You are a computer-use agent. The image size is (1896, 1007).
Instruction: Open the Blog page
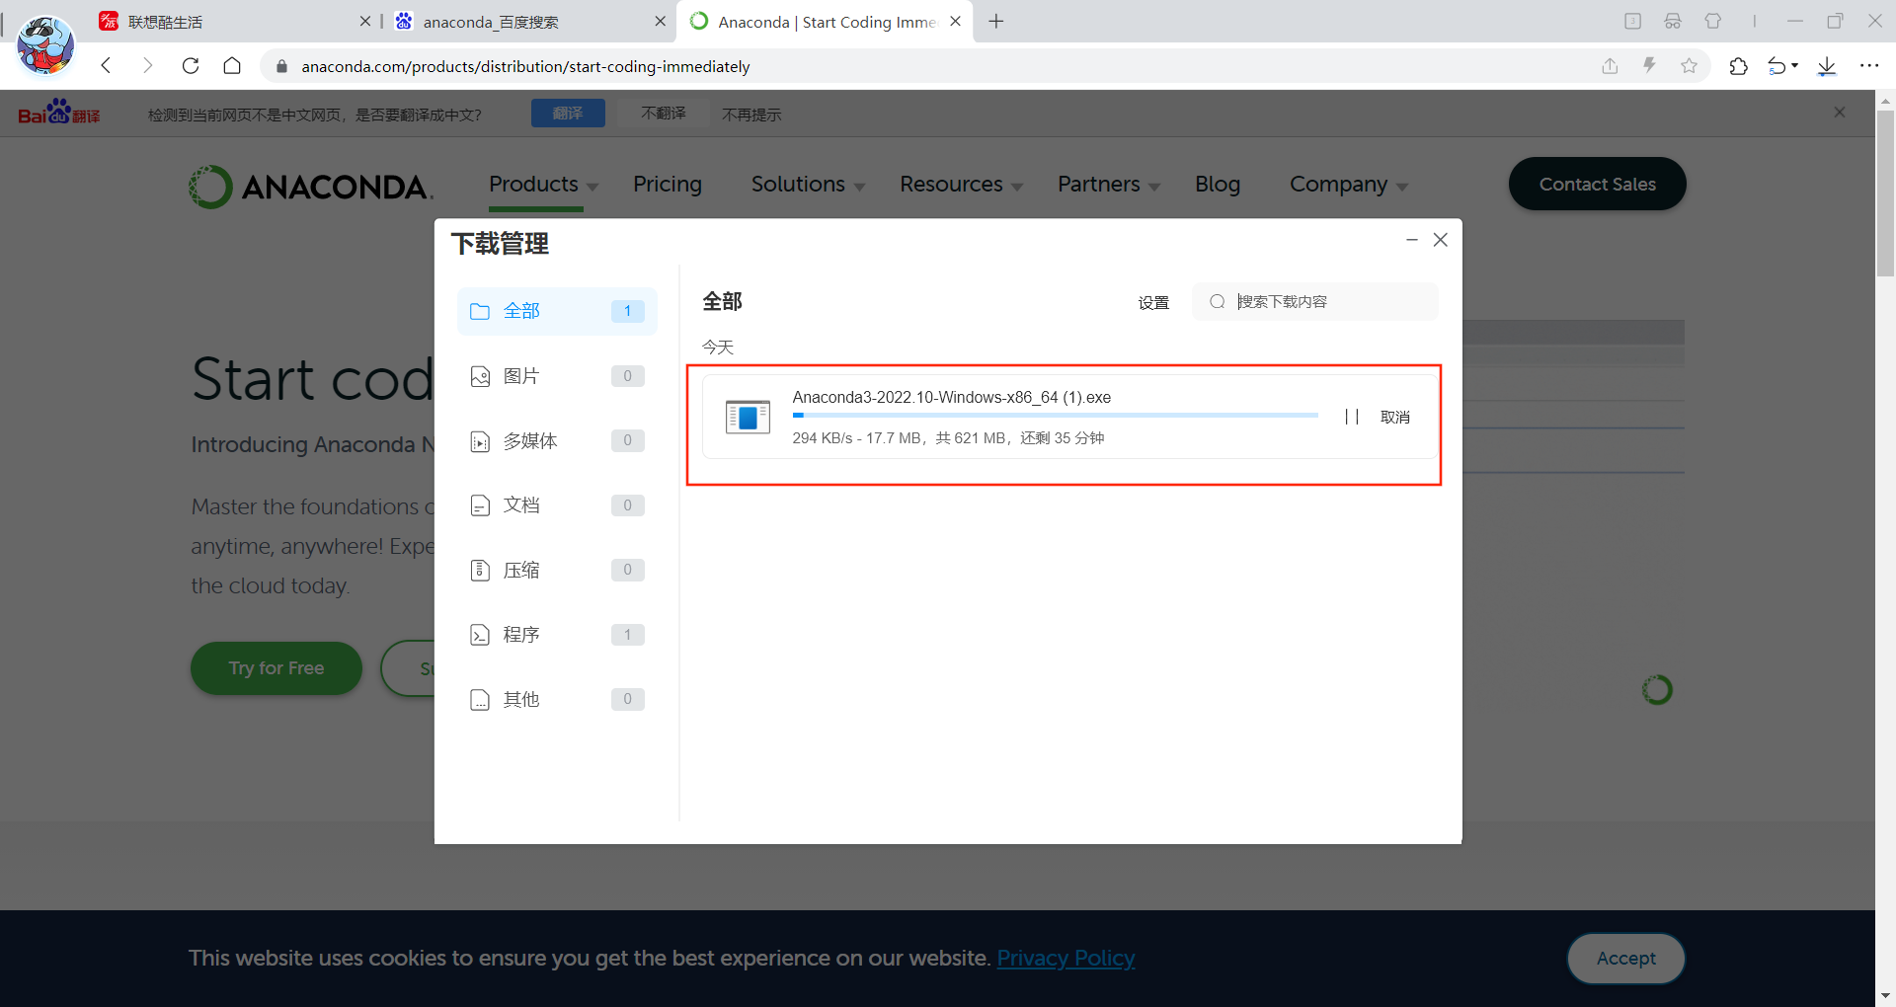(1218, 185)
